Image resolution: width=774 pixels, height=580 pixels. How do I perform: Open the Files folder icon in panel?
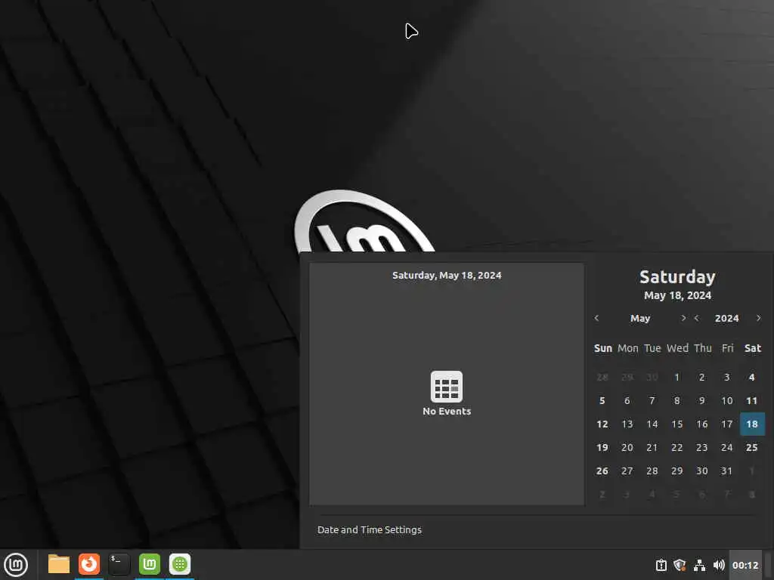(x=59, y=564)
